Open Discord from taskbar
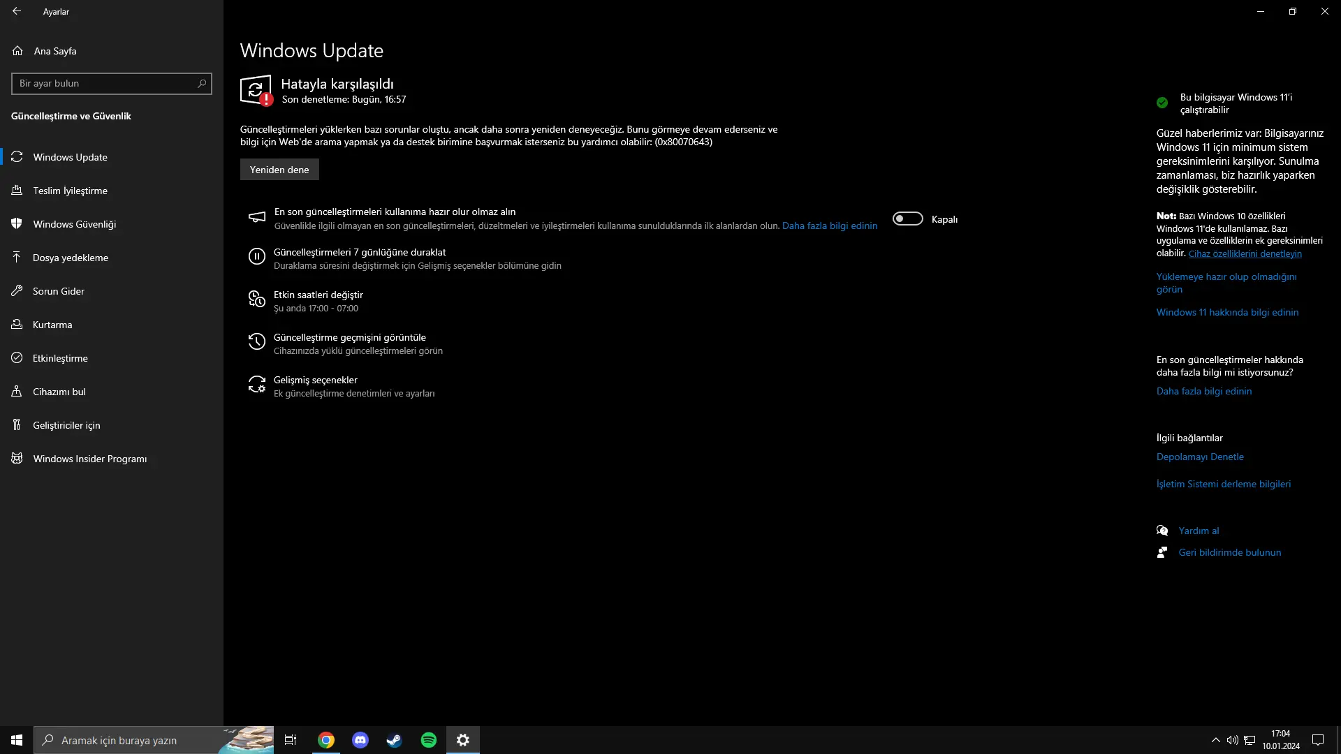The height and width of the screenshot is (754, 1341). pos(360,740)
